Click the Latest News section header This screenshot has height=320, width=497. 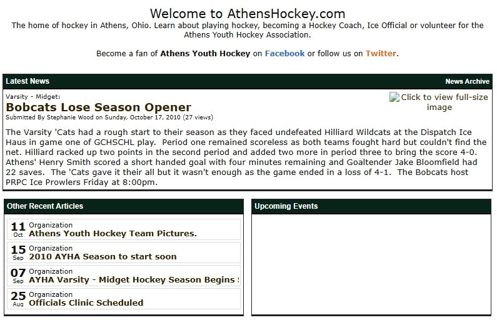28,81
